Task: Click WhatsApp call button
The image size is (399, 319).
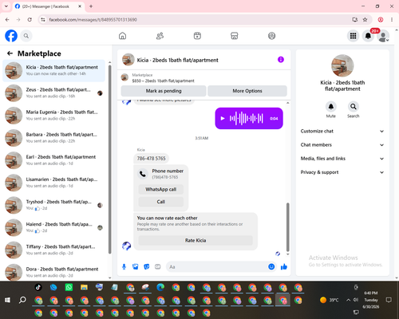Action: point(161,189)
